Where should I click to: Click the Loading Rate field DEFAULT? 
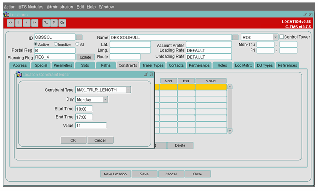click(x=209, y=50)
